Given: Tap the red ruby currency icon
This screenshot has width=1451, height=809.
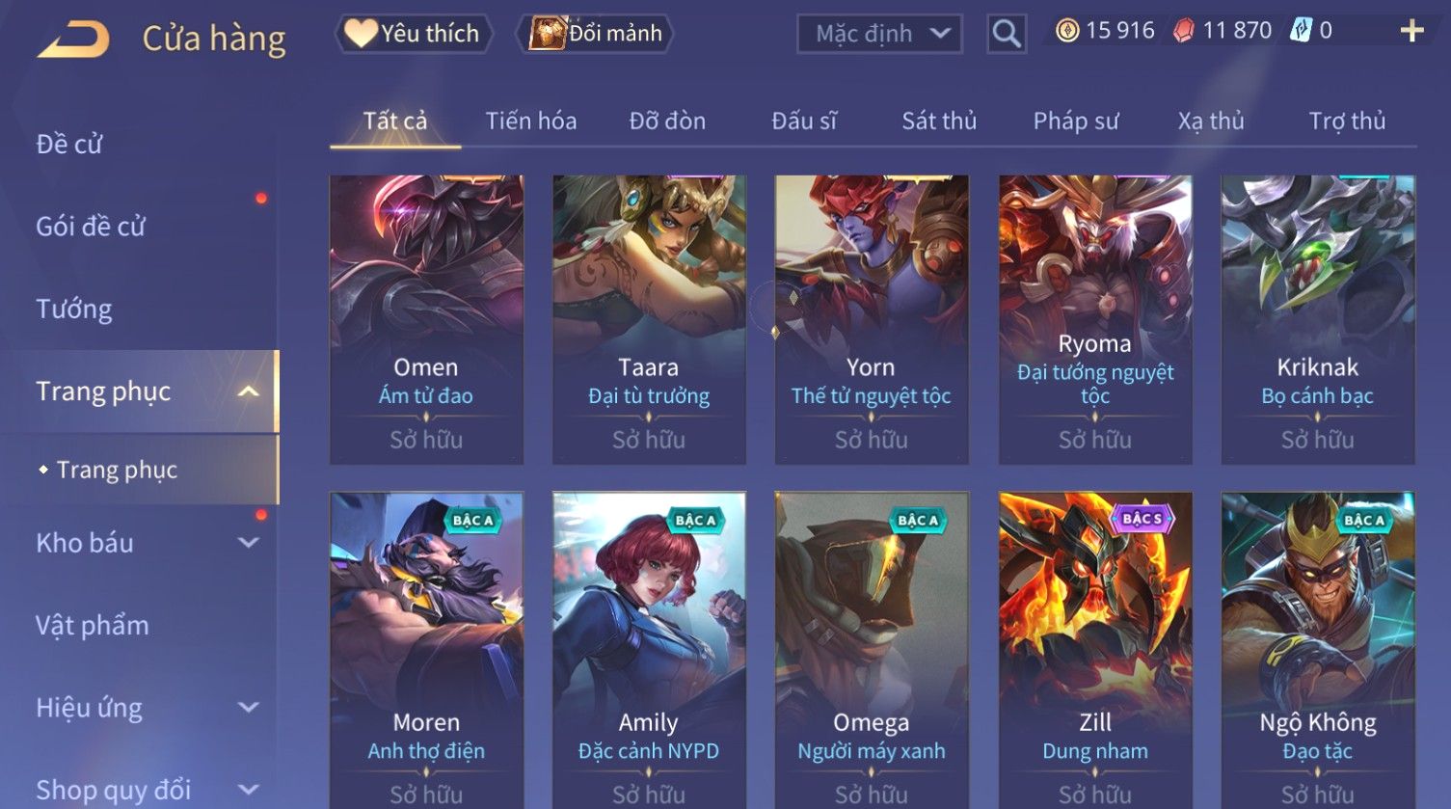Looking at the screenshot, I should tap(1183, 31).
